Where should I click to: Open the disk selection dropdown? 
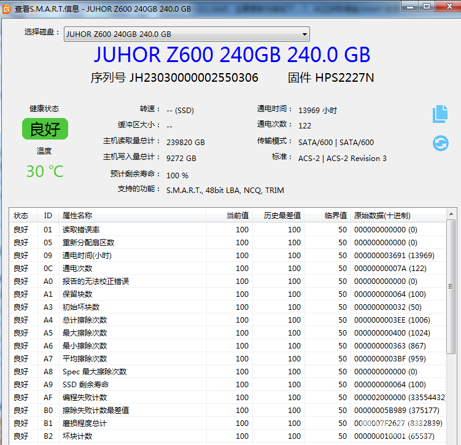tap(187, 34)
